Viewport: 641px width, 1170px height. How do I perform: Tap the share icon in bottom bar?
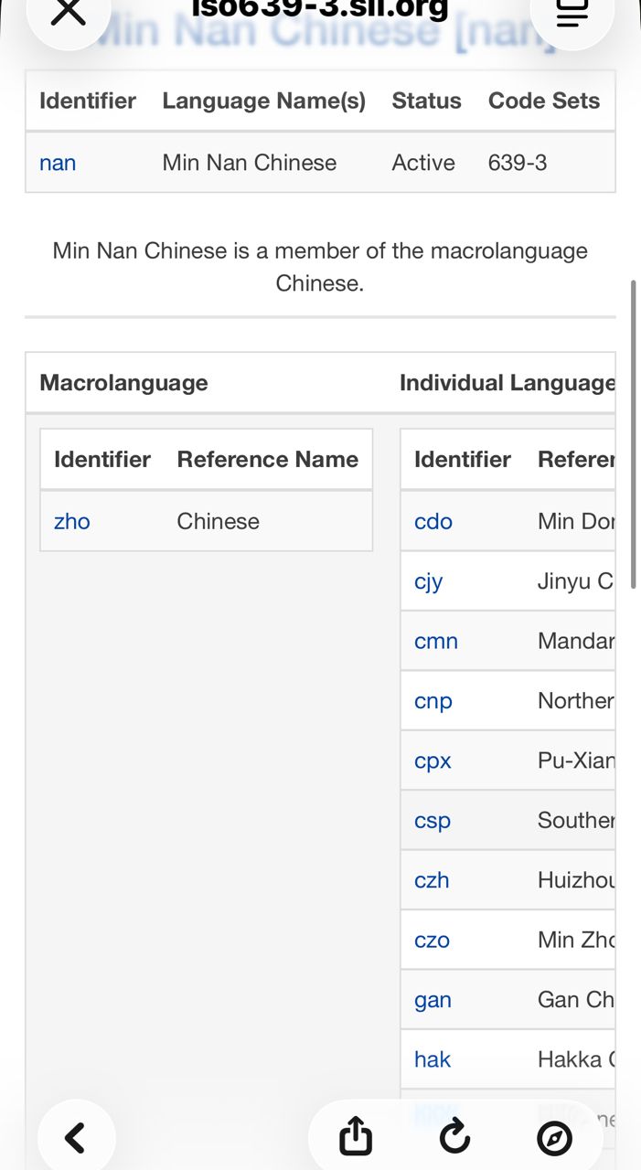[356, 1138]
